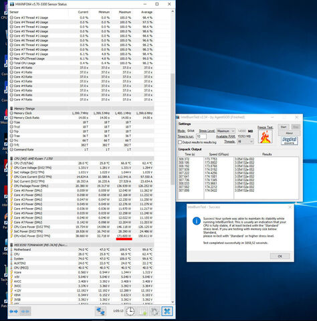Click HWiNFO vertical scrollbar thumb
317x321 pixels.
[173, 129]
